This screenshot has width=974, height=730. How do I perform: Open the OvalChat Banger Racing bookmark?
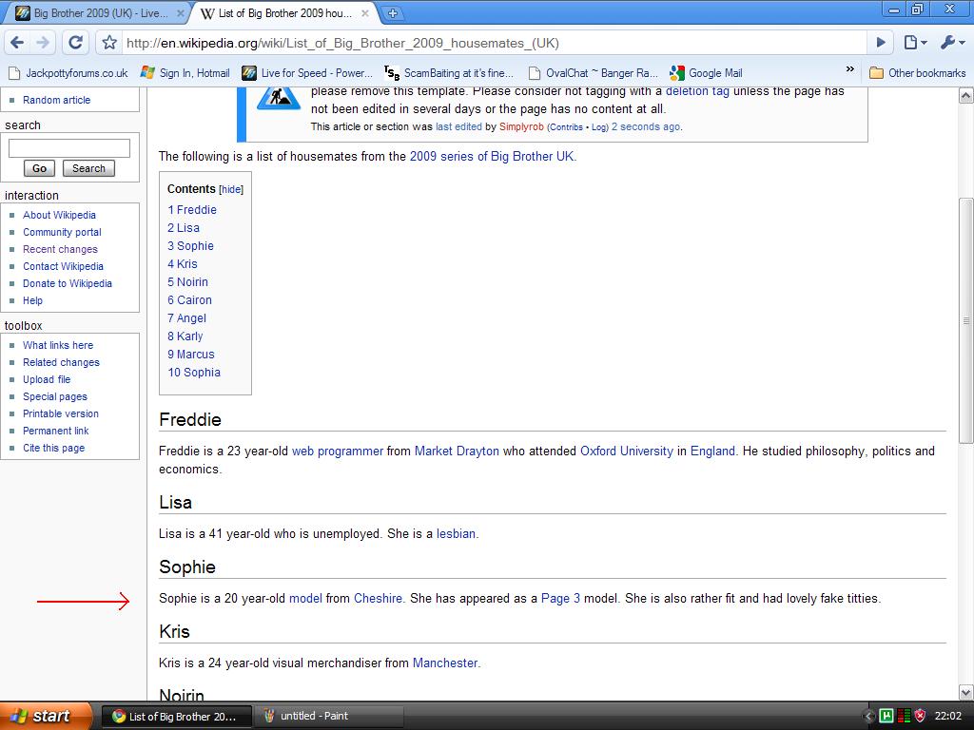594,73
